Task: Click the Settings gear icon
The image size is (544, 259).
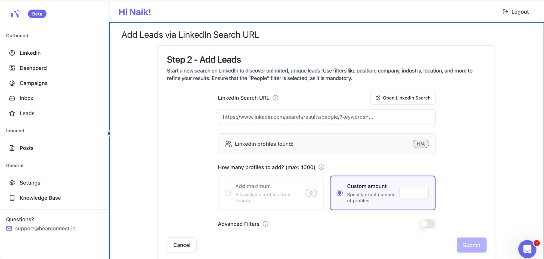Action: tap(12, 183)
